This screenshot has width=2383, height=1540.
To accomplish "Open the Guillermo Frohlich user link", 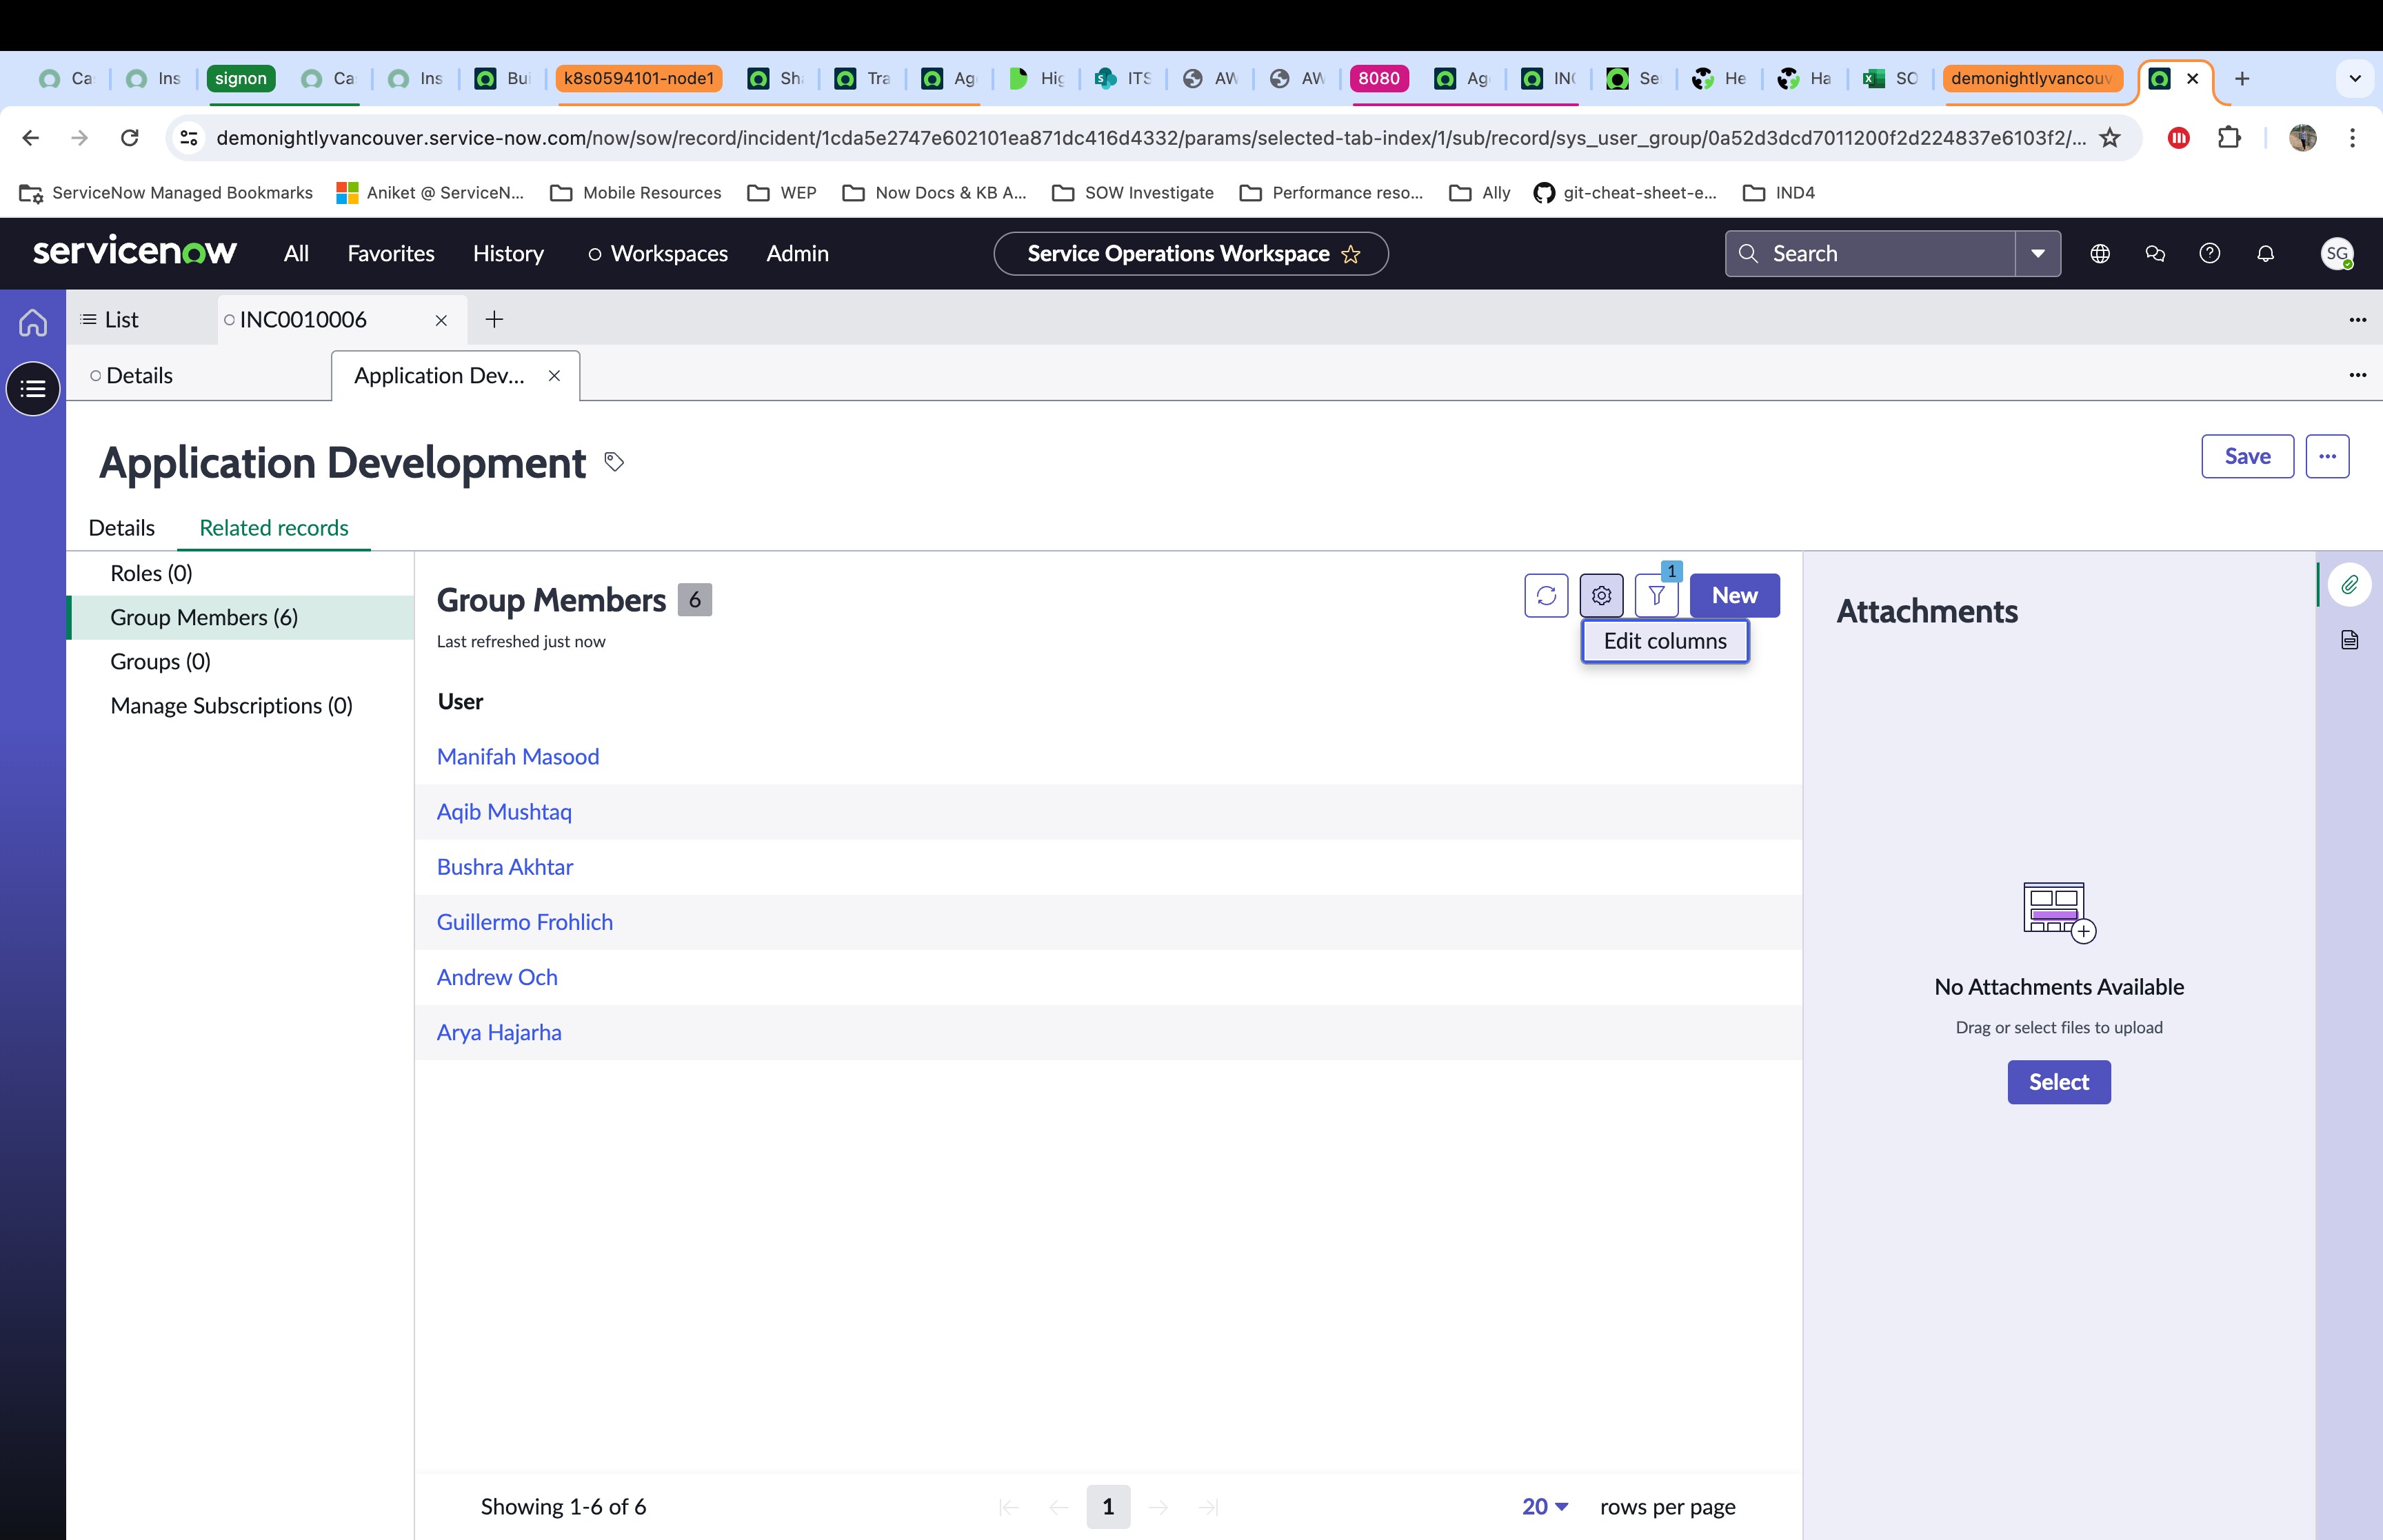I will 525,922.
